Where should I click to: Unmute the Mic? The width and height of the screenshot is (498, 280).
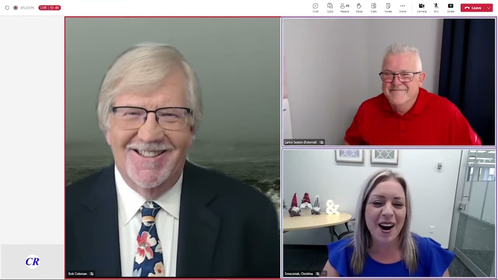click(436, 8)
